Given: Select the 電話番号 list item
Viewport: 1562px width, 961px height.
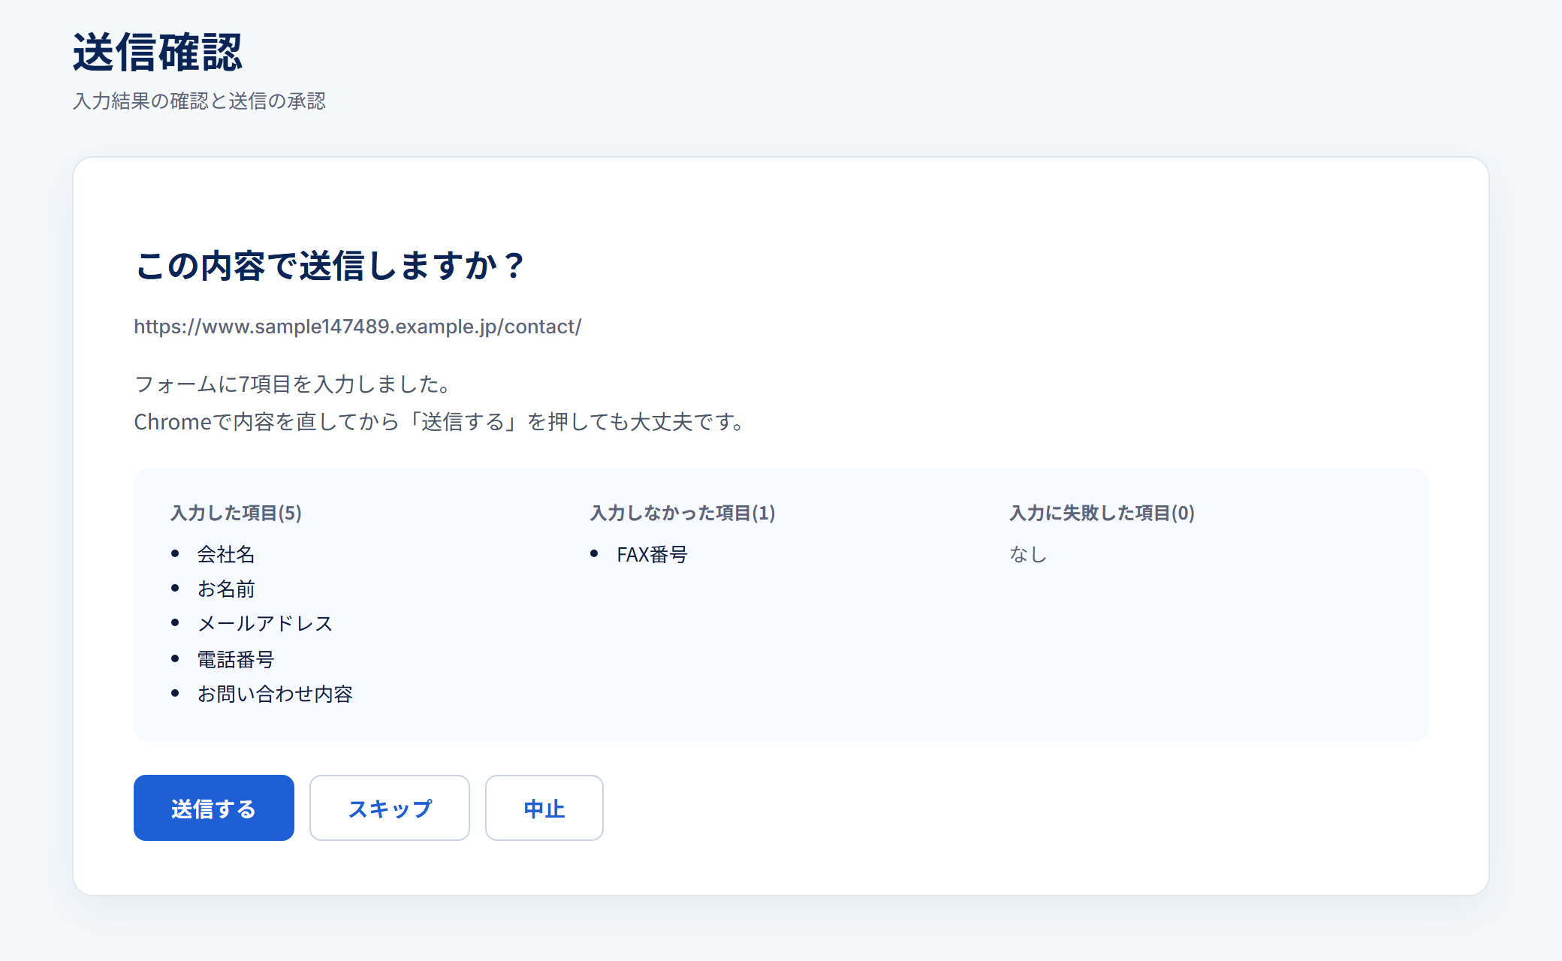Looking at the screenshot, I should click(x=236, y=659).
